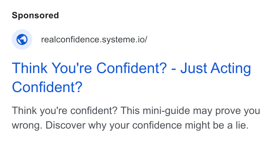Viewport: 279px width, 141px height.
Task: Click the word 'Acting' in the headline
Action: click(x=231, y=69)
